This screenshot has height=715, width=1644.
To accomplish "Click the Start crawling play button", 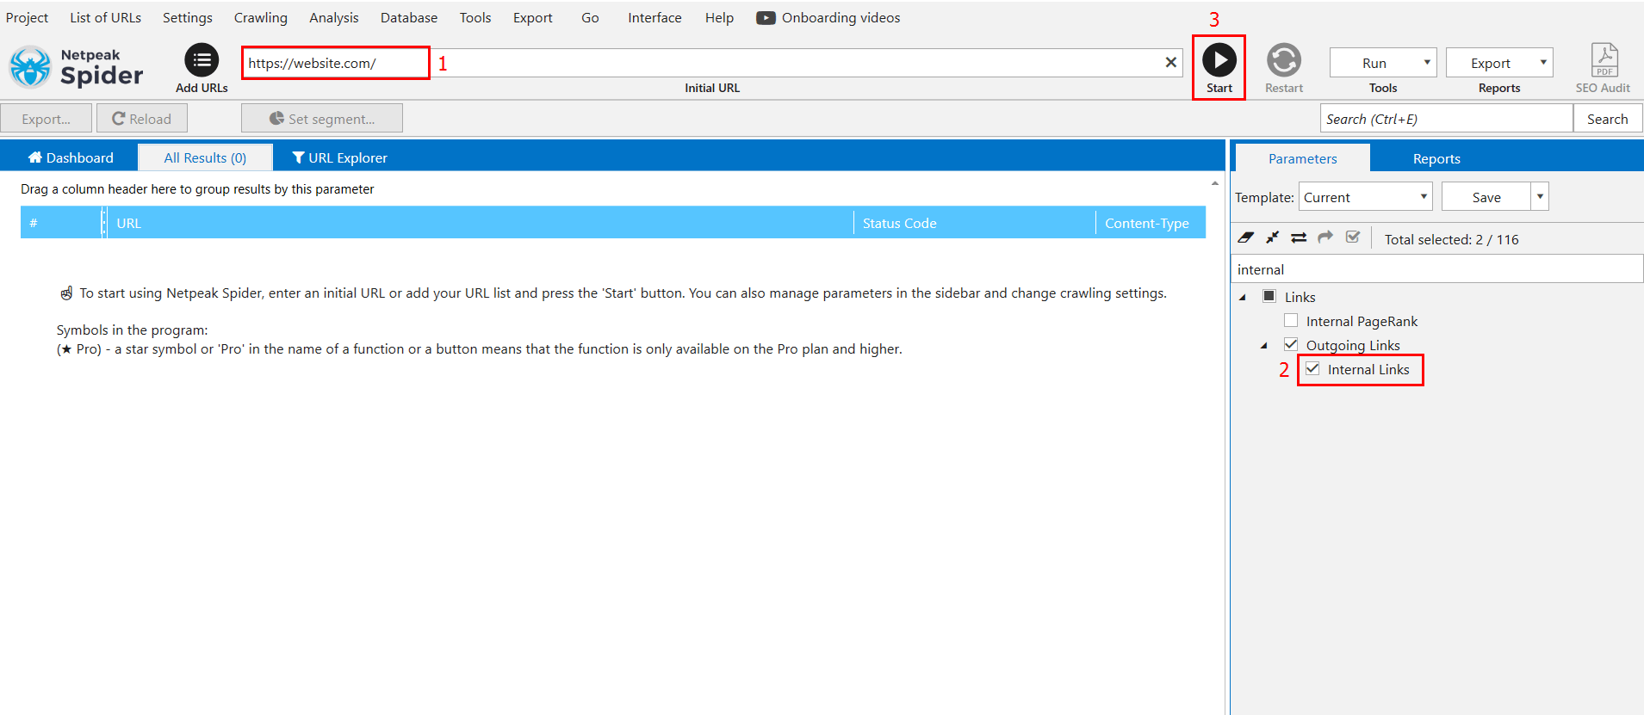I will coord(1219,60).
